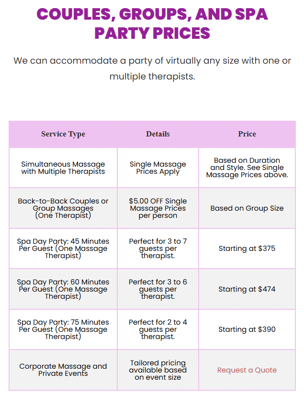304x396 pixels.
Task: Click the $5.00 OFF Single Massage Prices cell
Action: (158, 208)
